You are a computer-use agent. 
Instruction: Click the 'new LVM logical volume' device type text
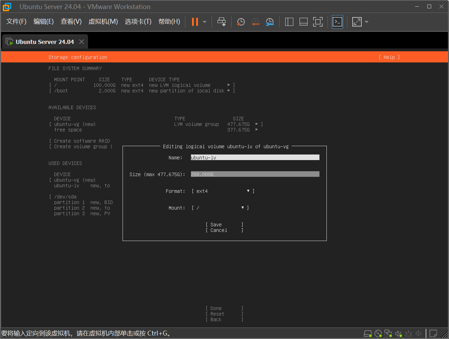[180, 85]
